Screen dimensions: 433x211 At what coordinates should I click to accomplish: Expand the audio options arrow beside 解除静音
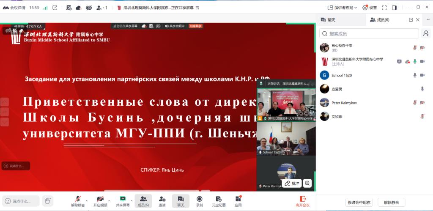point(87,200)
